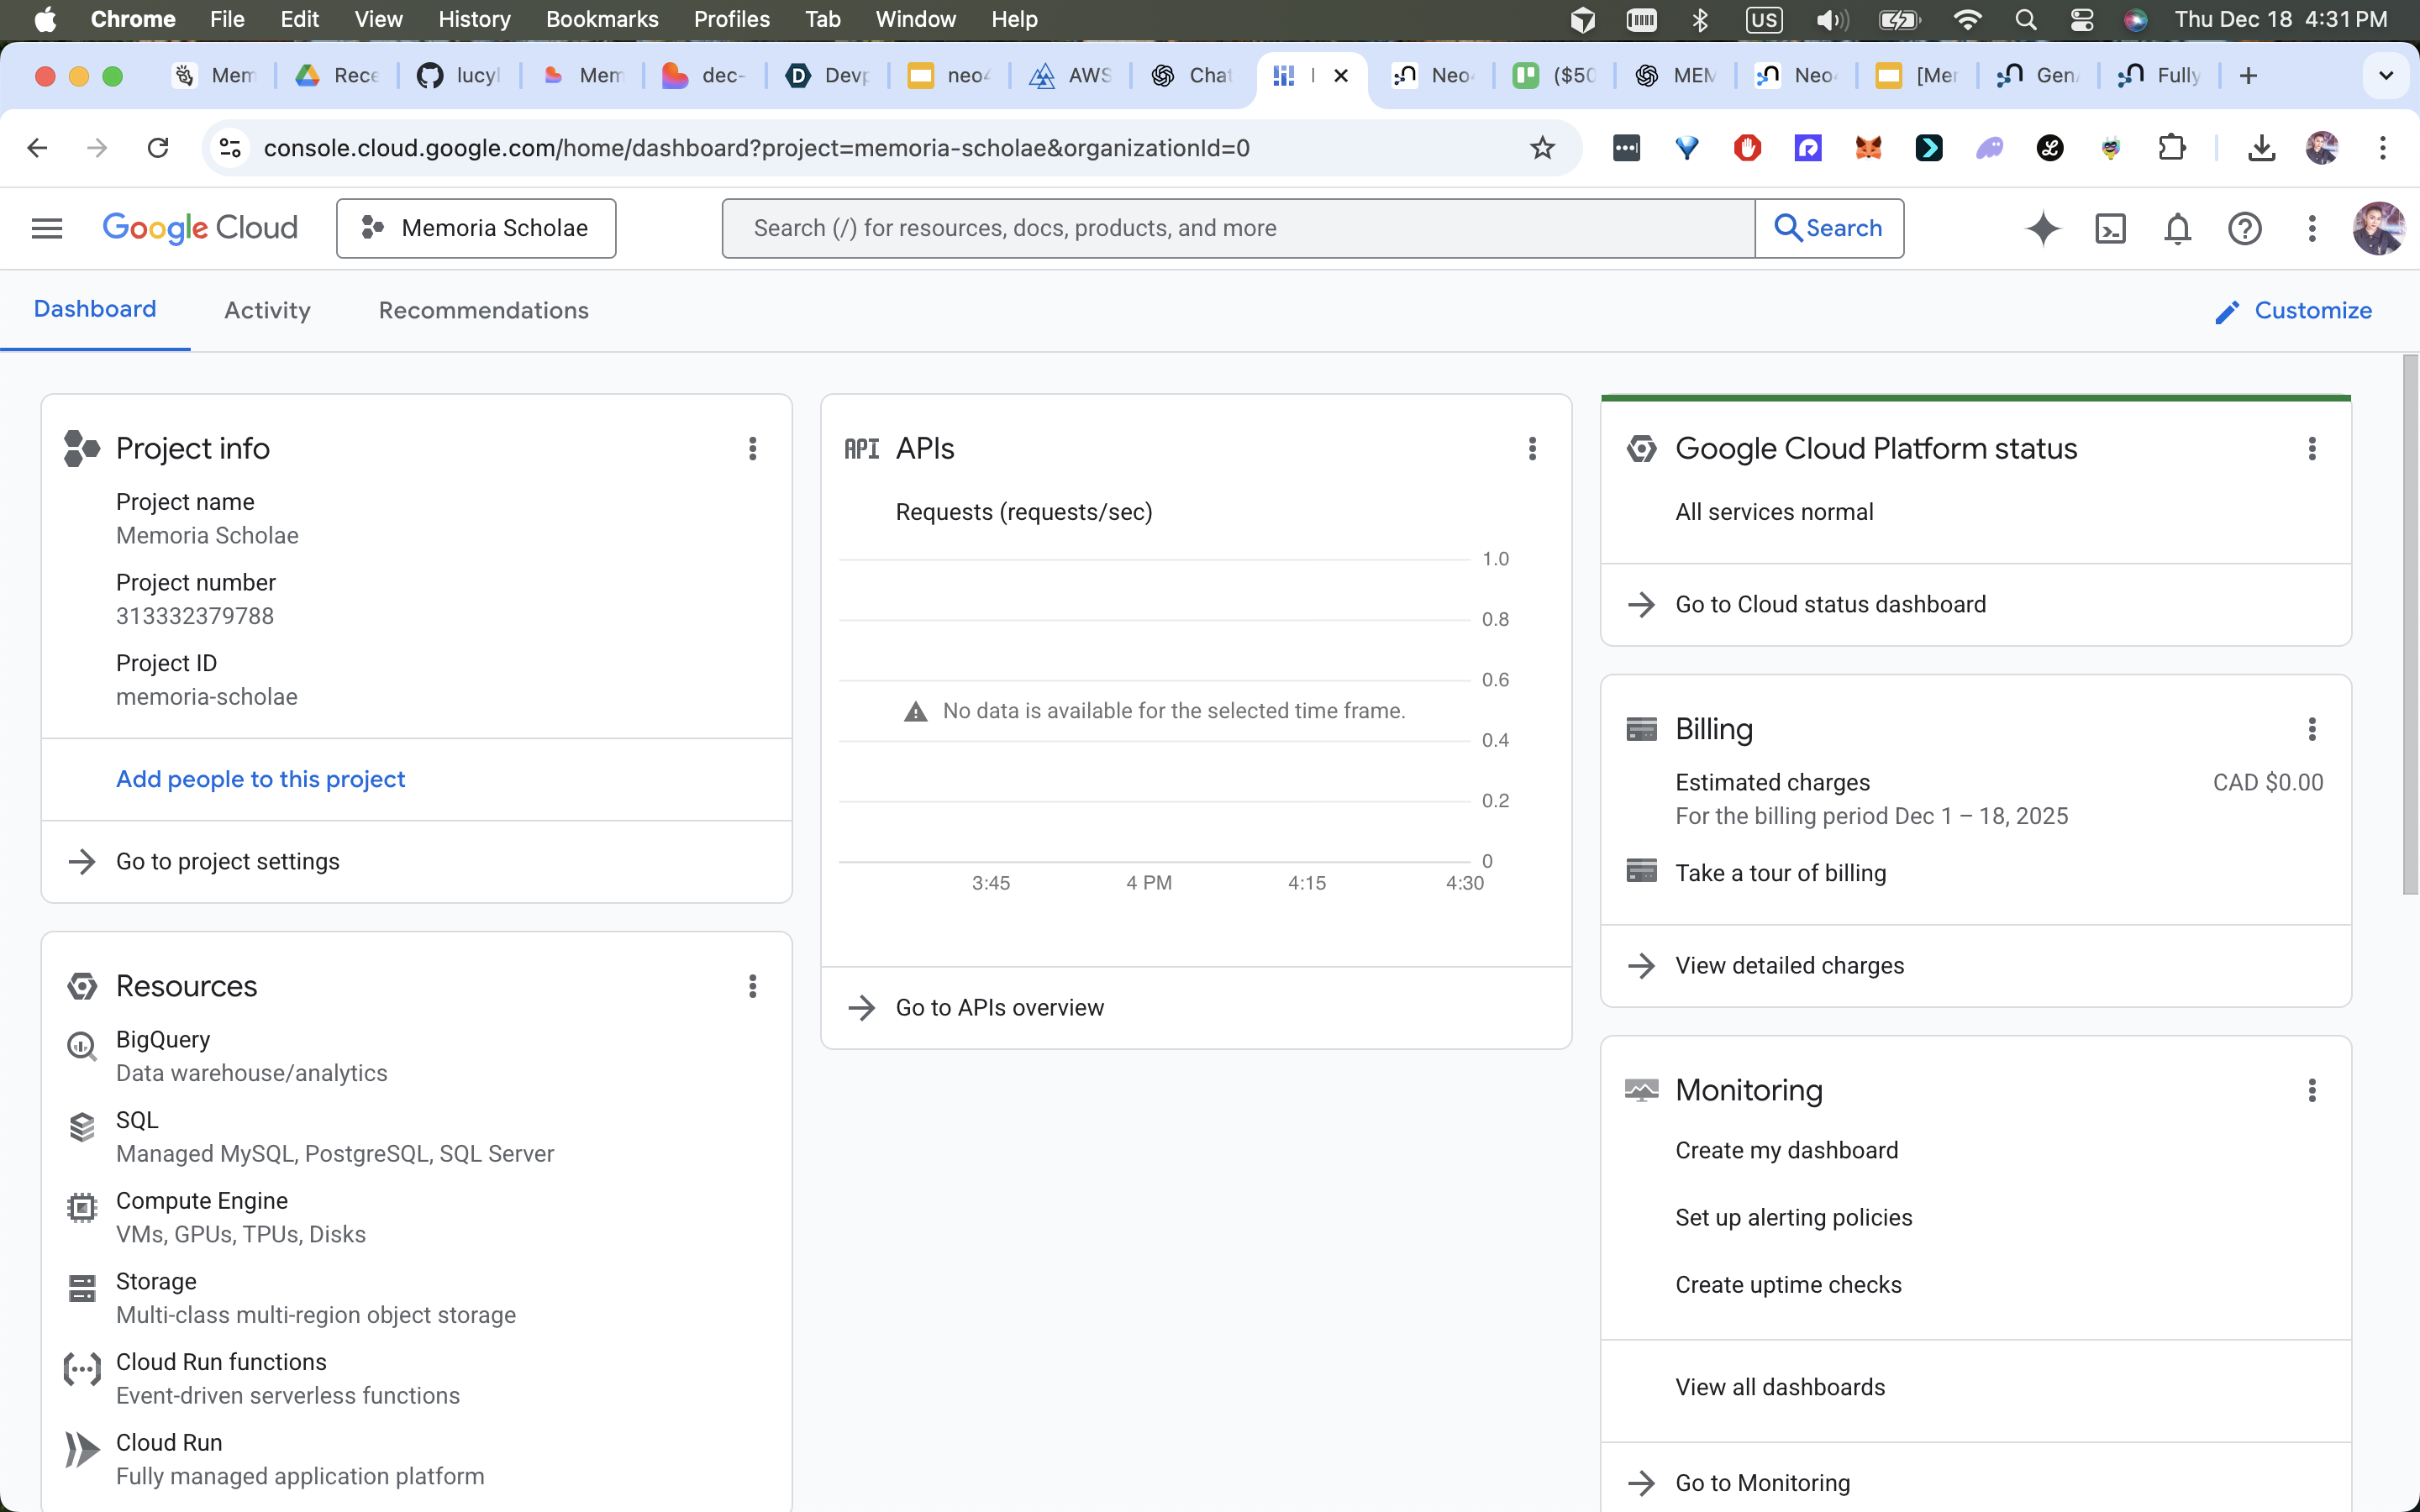Open Billing card more options menu
The height and width of the screenshot is (1512, 2420).
pyautogui.click(x=2311, y=729)
